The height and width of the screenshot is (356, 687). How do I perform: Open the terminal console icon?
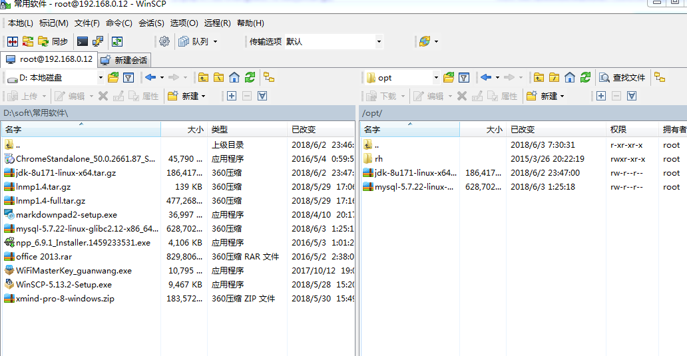pyautogui.click(x=83, y=42)
